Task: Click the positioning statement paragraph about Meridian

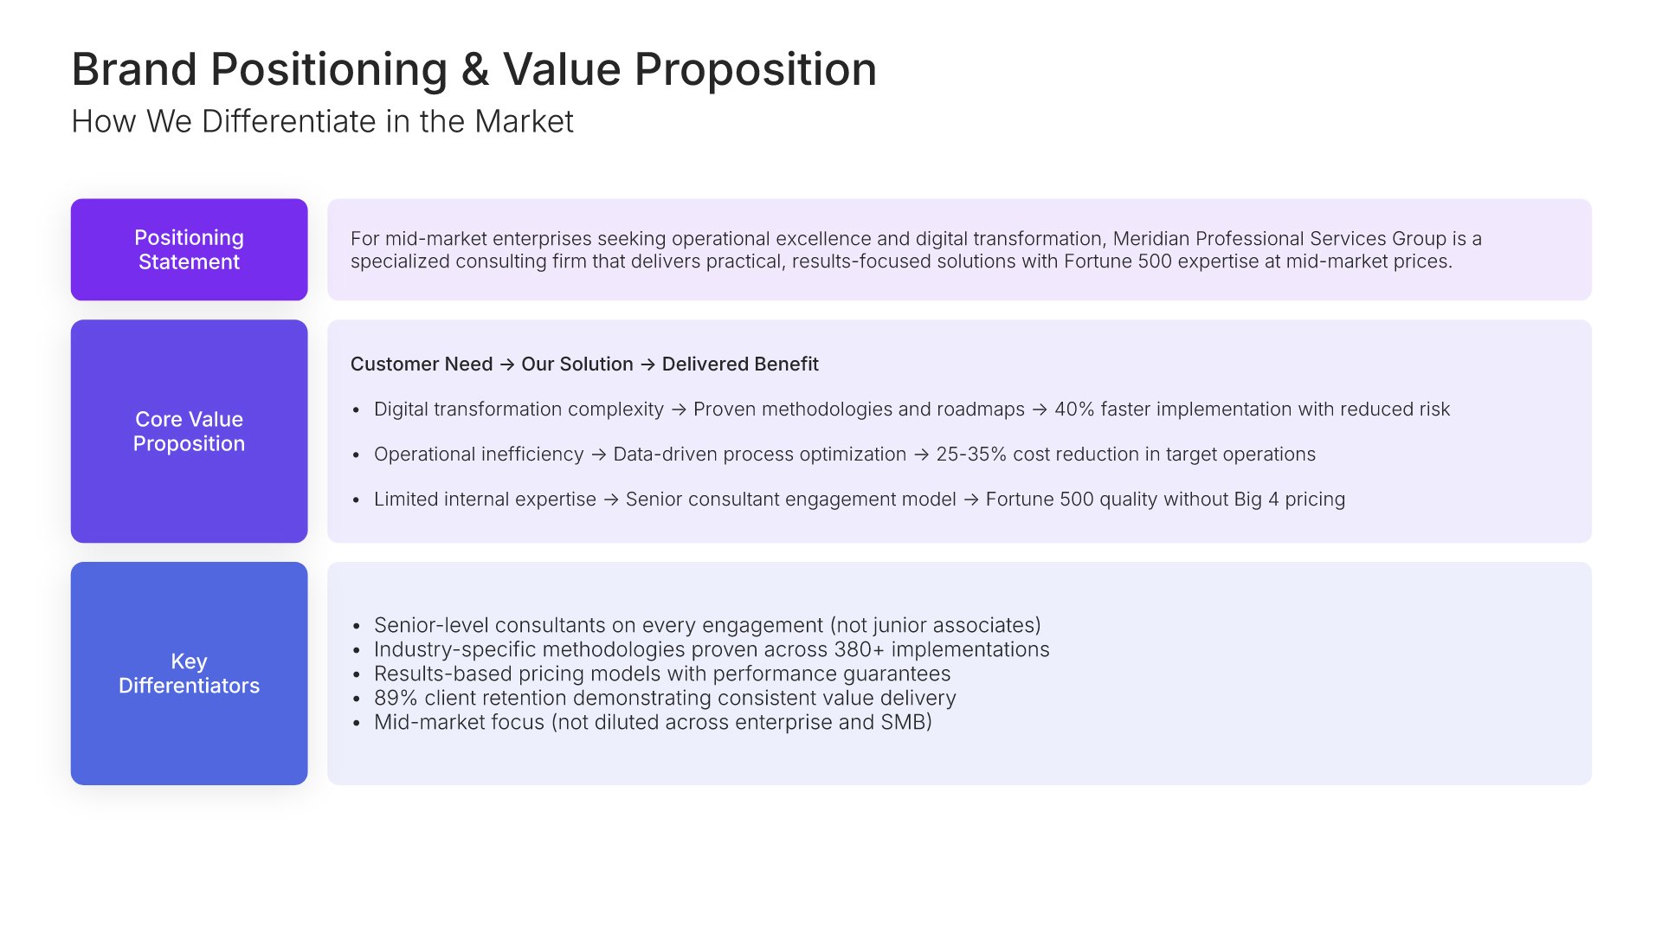Action: pyautogui.click(x=916, y=249)
